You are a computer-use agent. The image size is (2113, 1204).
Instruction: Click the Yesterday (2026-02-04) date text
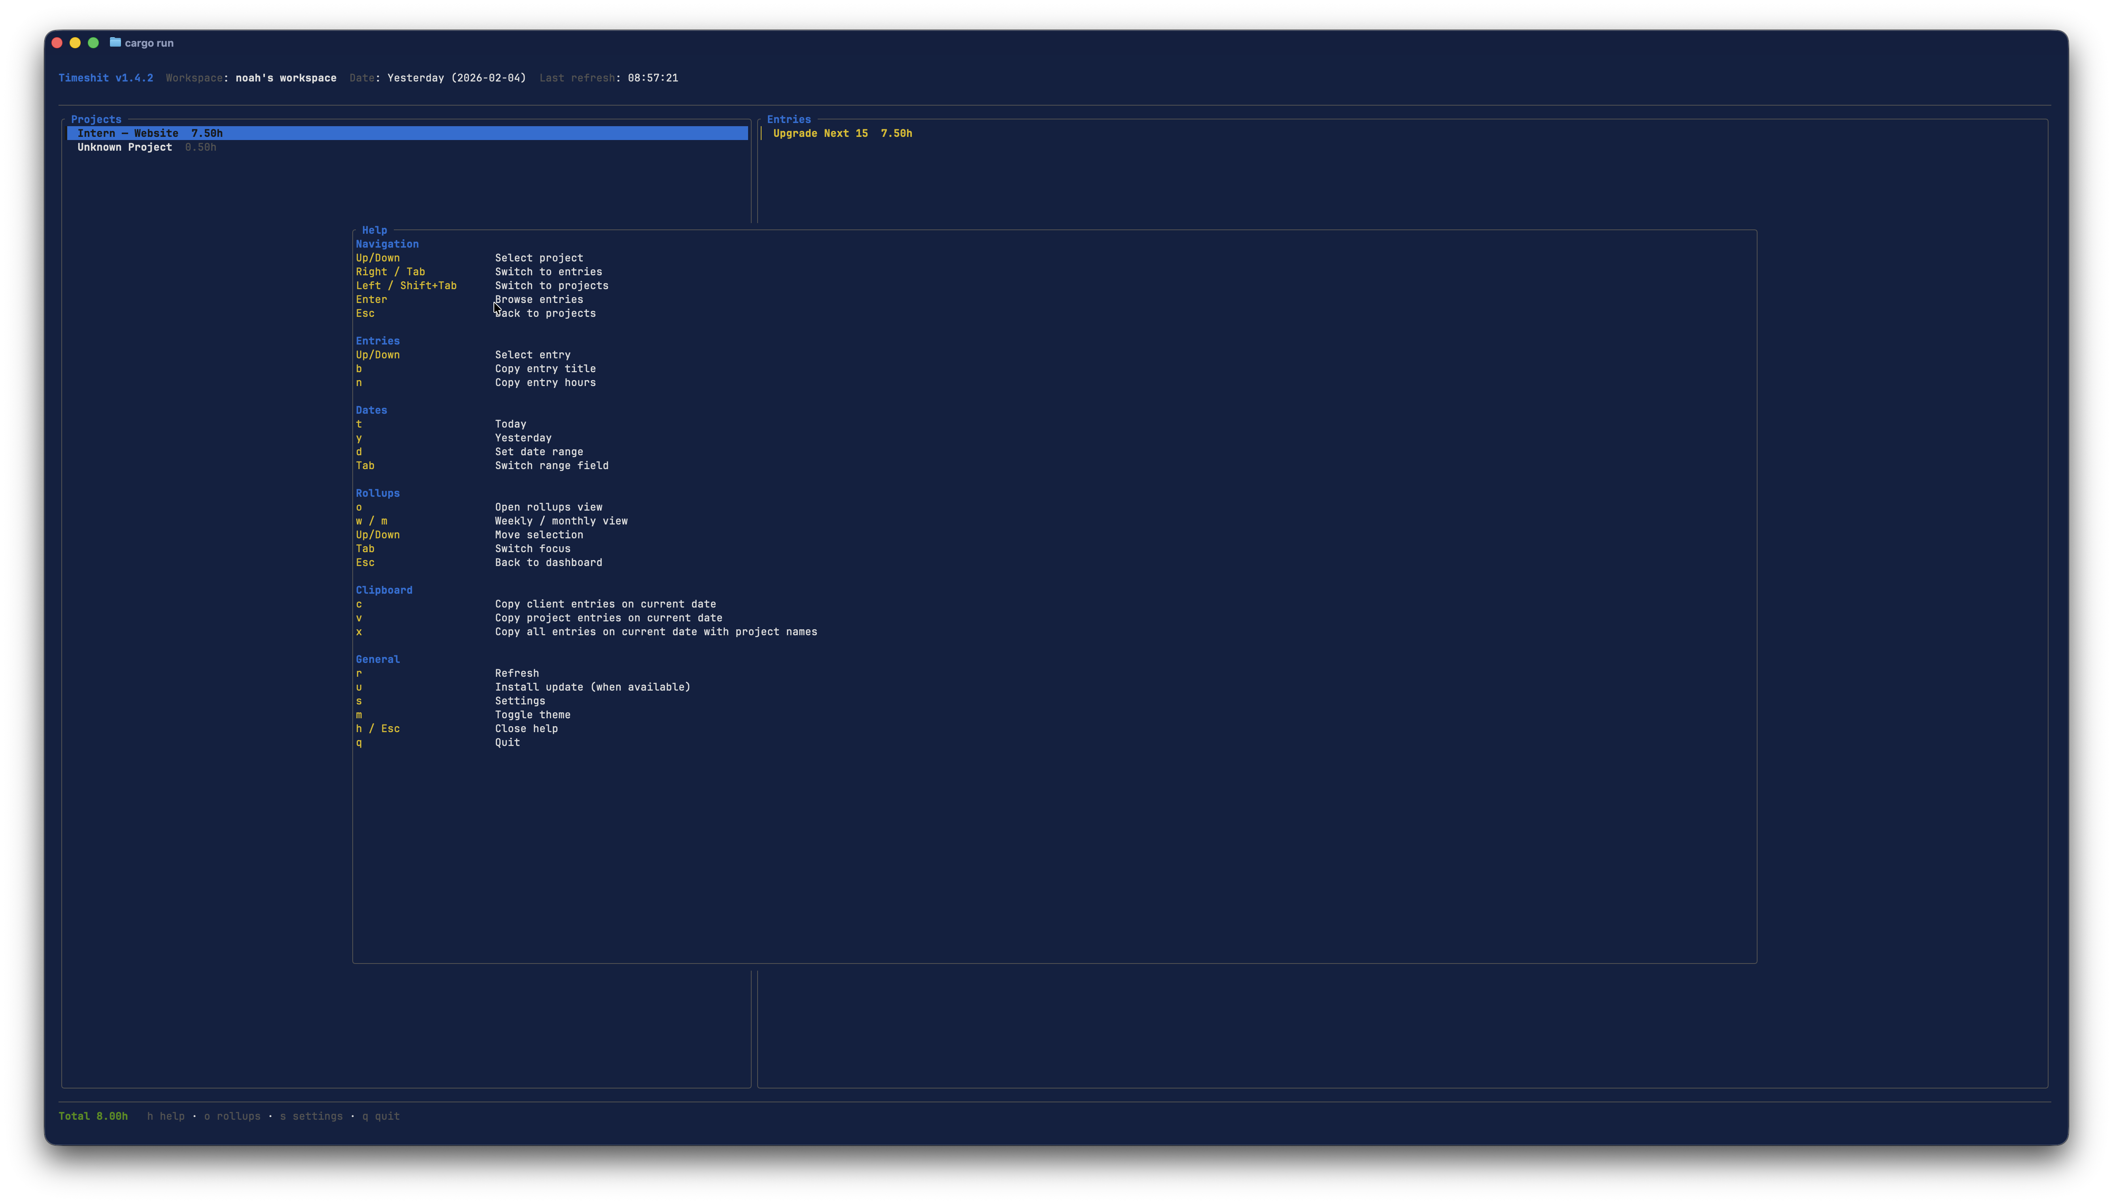coord(456,78)
